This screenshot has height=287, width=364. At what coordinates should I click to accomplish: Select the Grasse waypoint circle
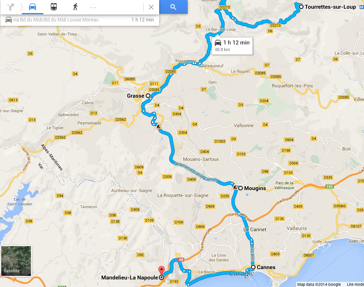tap(148, 96)
